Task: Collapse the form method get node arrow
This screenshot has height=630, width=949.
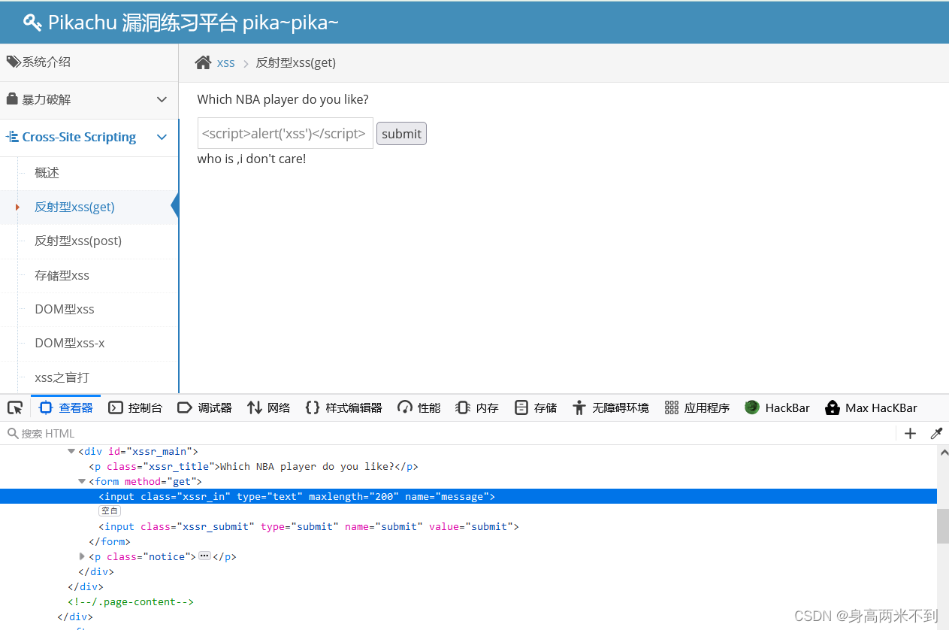Action: tap(82, 481)
